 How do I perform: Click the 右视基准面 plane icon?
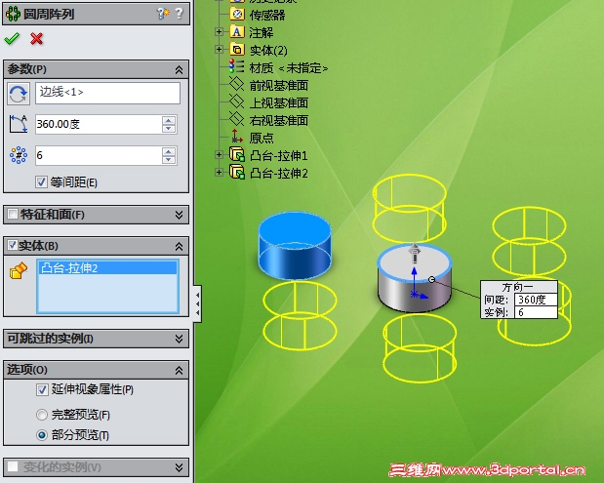[x=236, y=119]
